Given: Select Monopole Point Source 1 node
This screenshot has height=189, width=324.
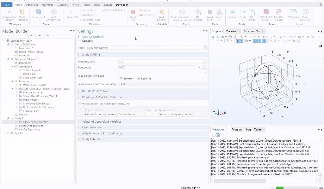Looking at the screenshot, I should pos(37,103).
